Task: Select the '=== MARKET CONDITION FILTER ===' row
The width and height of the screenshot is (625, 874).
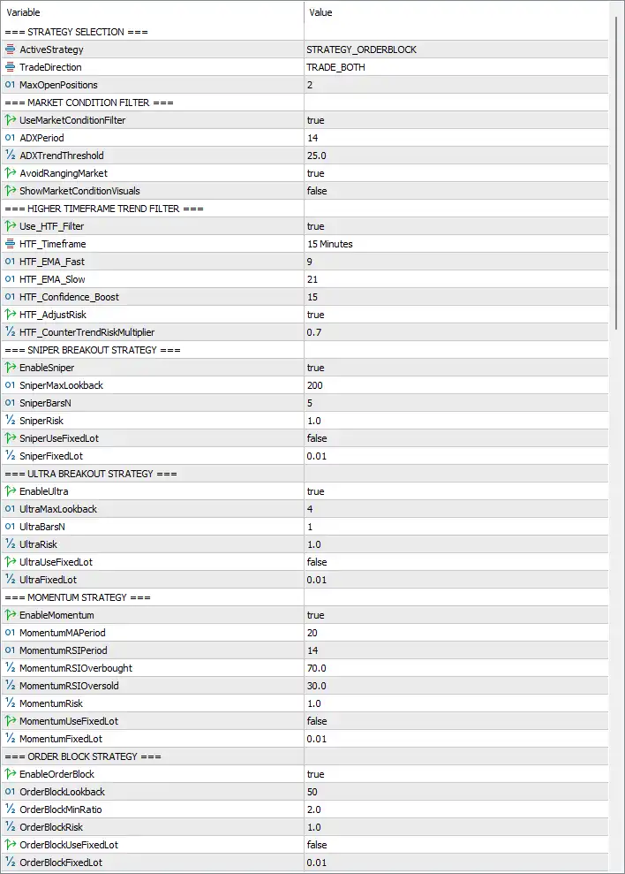Action: point(305,103)
